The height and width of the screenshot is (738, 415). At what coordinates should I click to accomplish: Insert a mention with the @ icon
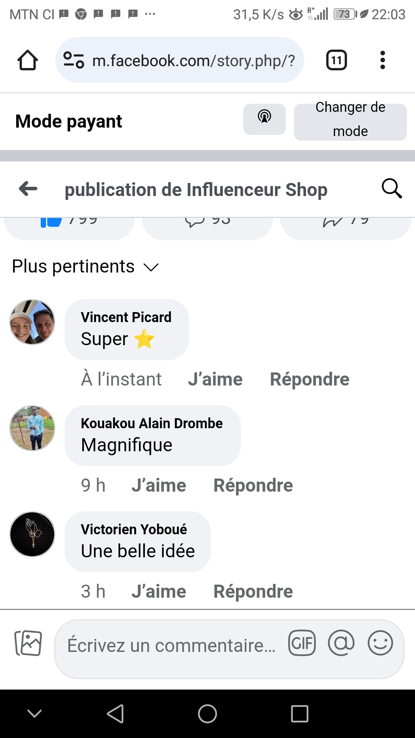tap(341, 643)
